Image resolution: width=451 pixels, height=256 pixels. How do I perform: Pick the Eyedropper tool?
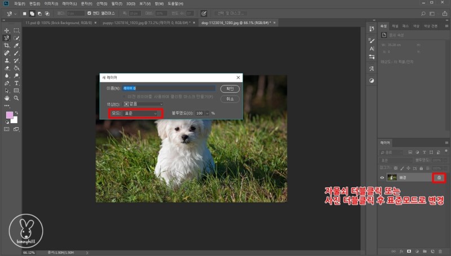pos(16,46)
